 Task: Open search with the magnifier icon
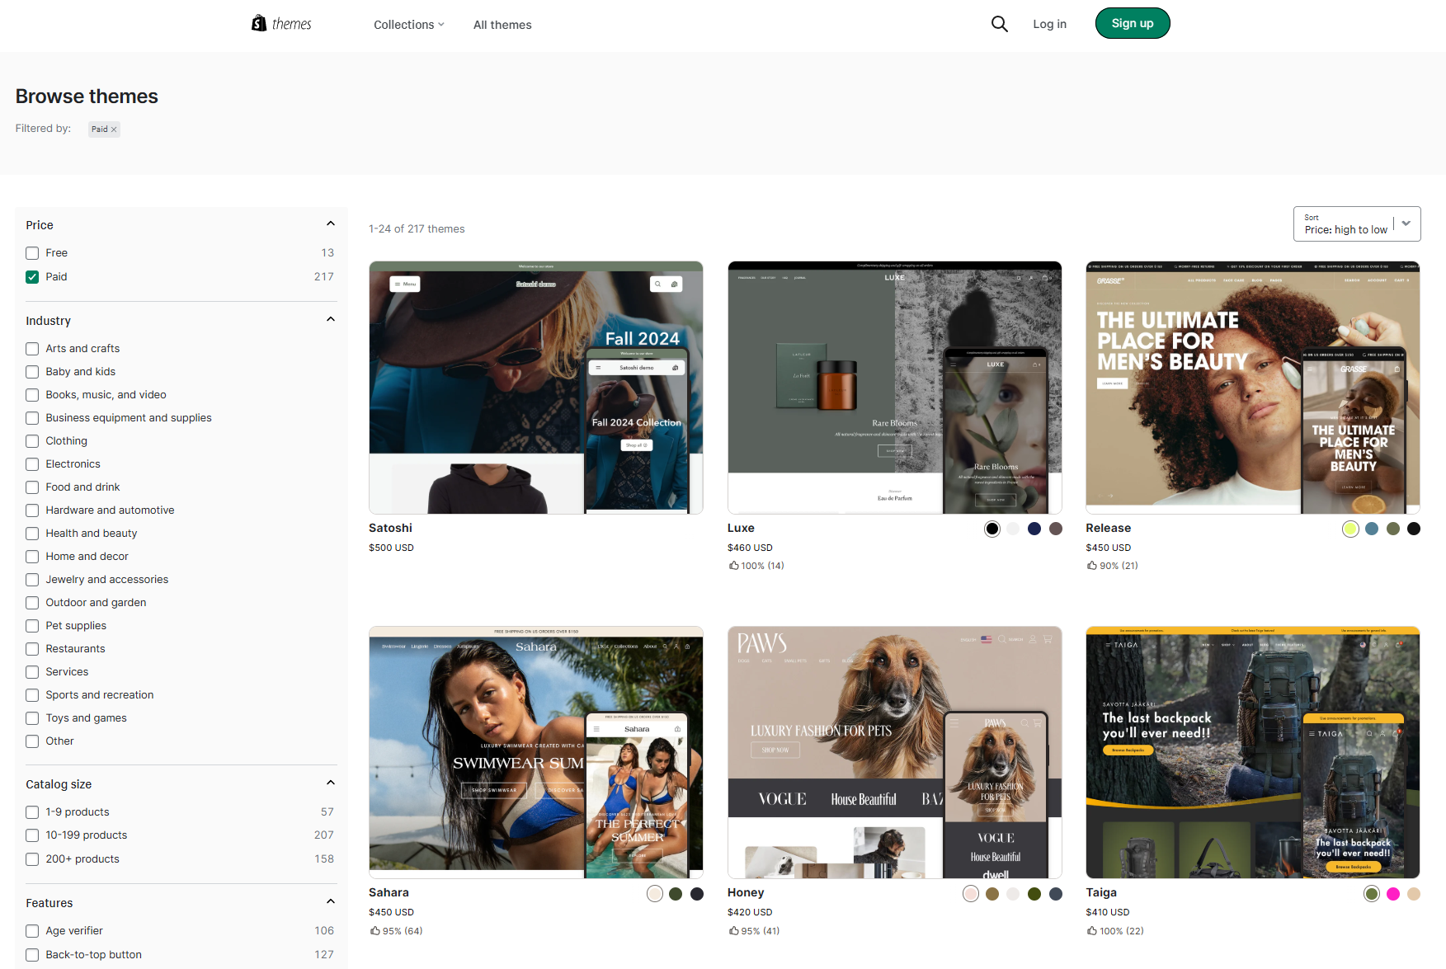[x=999, y=24]
